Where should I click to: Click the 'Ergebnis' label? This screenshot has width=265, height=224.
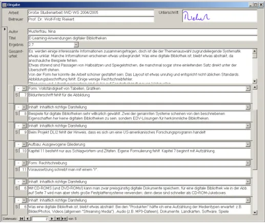pyautogui.click(x=16, y=45)
